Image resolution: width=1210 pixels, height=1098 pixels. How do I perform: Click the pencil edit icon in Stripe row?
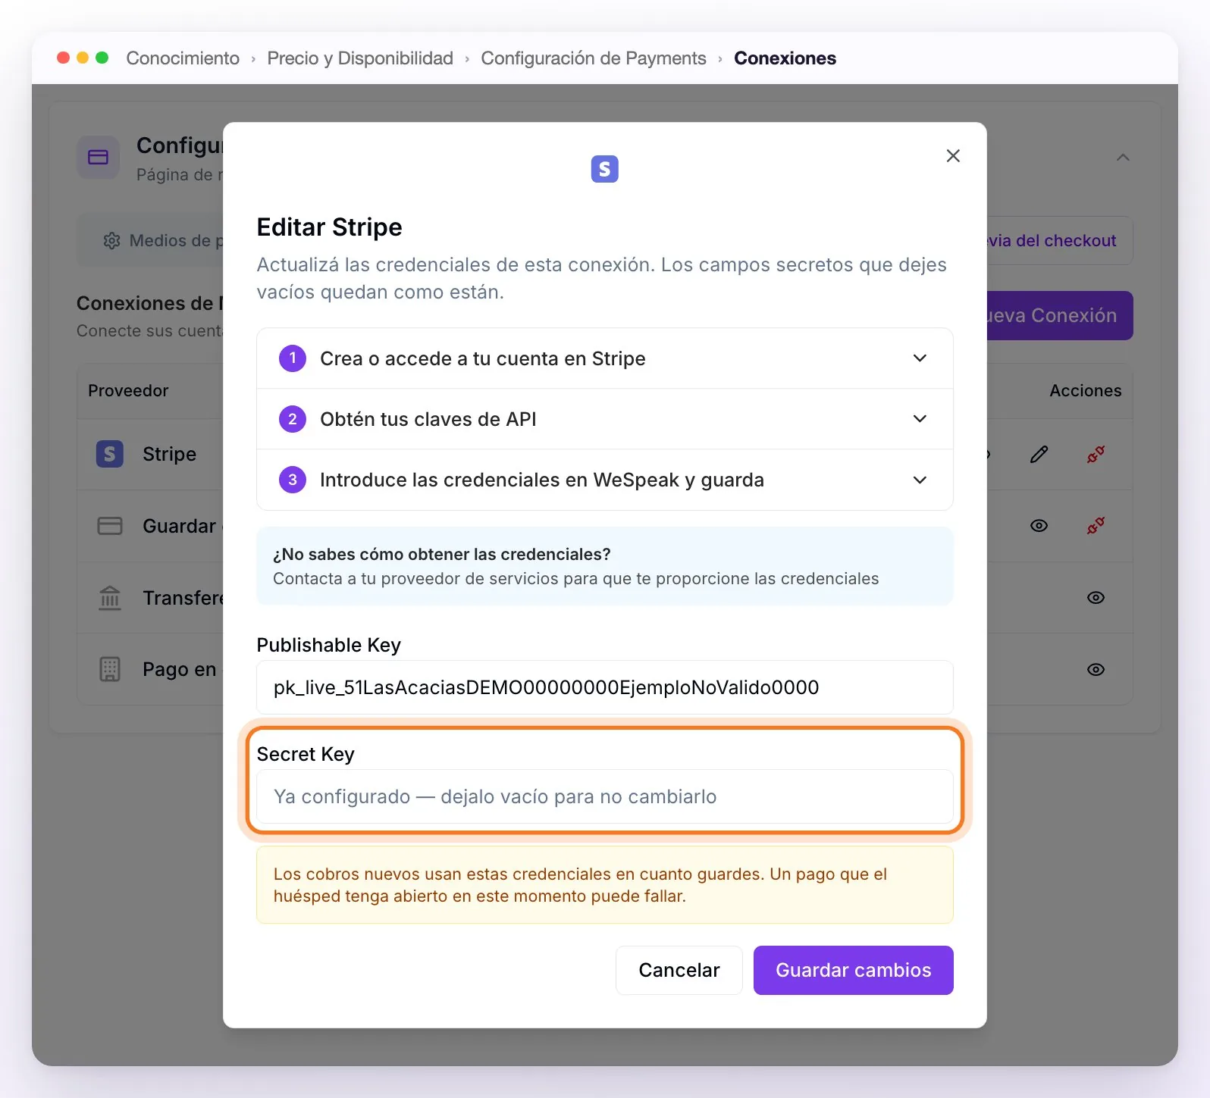tap(1039, 454)
